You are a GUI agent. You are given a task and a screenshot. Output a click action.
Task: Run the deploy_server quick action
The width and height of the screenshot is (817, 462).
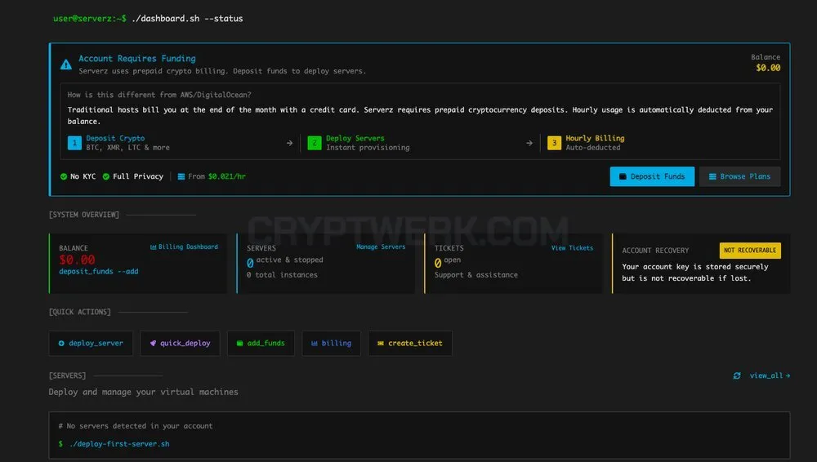tap(91, 344)
